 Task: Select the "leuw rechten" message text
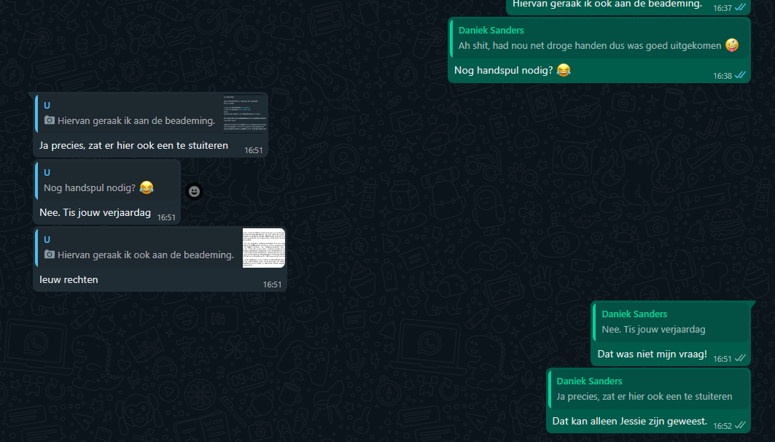pos(69,279)
